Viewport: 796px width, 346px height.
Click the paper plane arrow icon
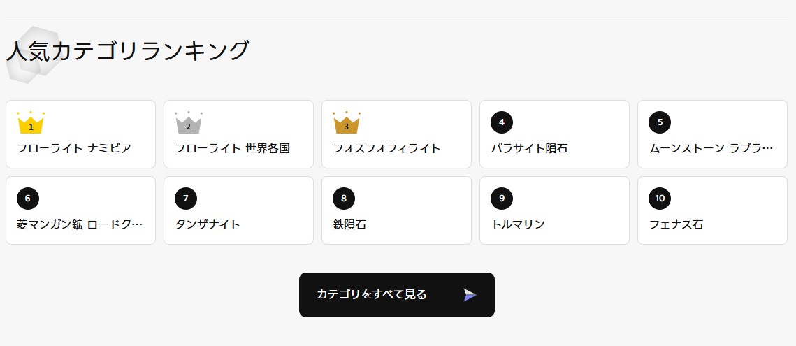click(470, 295)
